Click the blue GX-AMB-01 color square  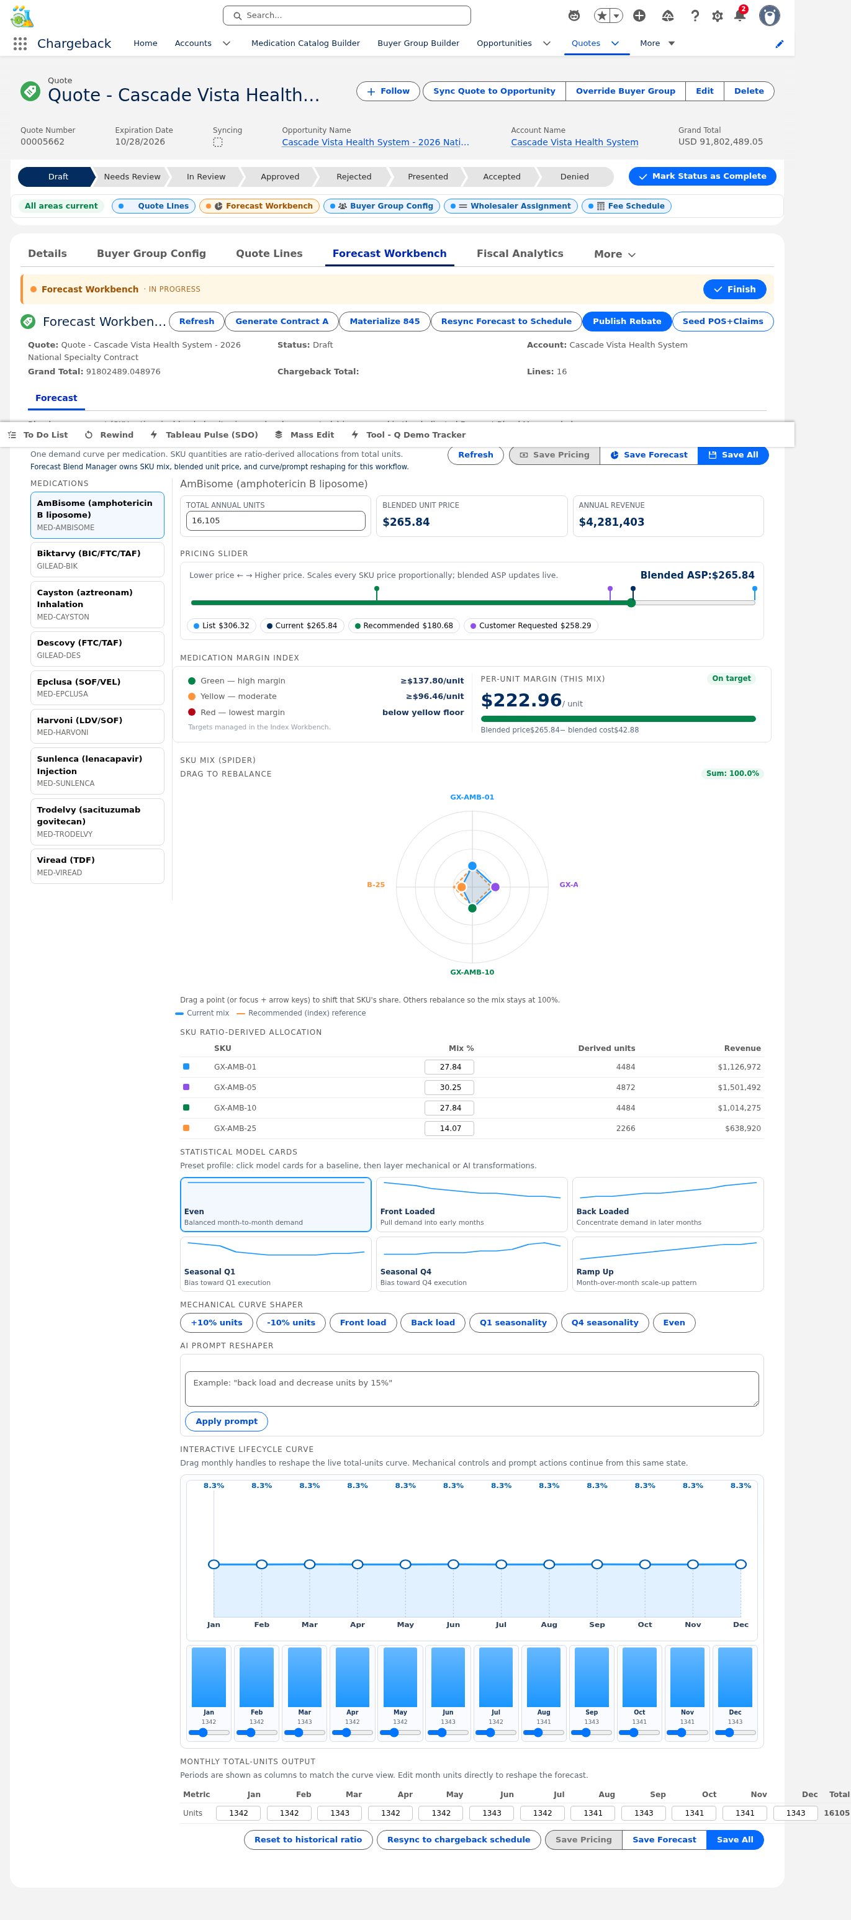click(x=186, y=1066)
